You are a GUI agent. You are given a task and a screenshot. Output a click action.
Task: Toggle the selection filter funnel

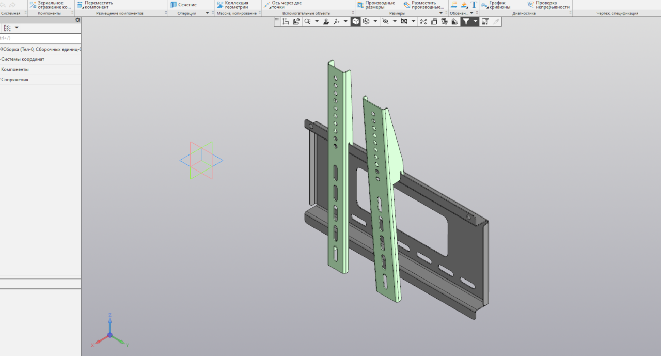pos(466,21)
